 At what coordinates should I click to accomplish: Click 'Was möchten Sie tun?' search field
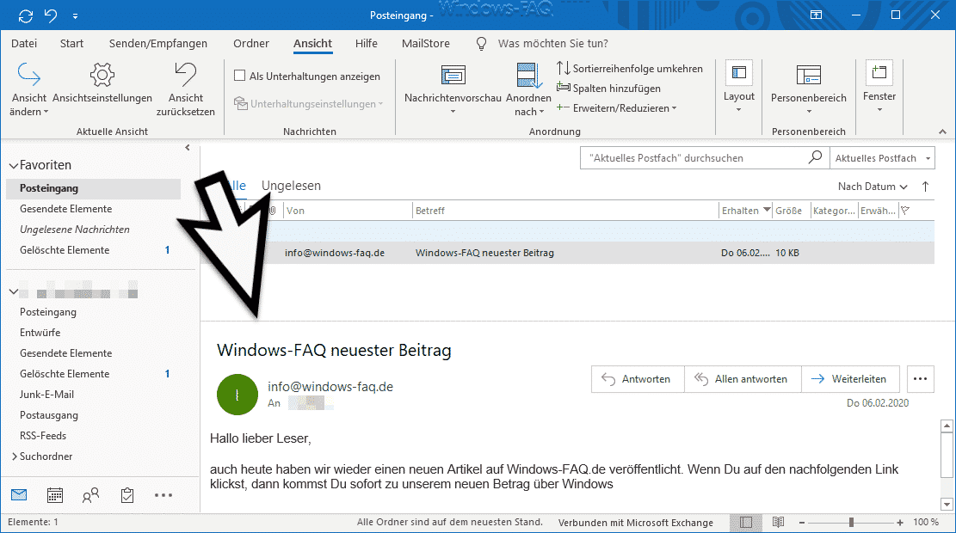553,43
